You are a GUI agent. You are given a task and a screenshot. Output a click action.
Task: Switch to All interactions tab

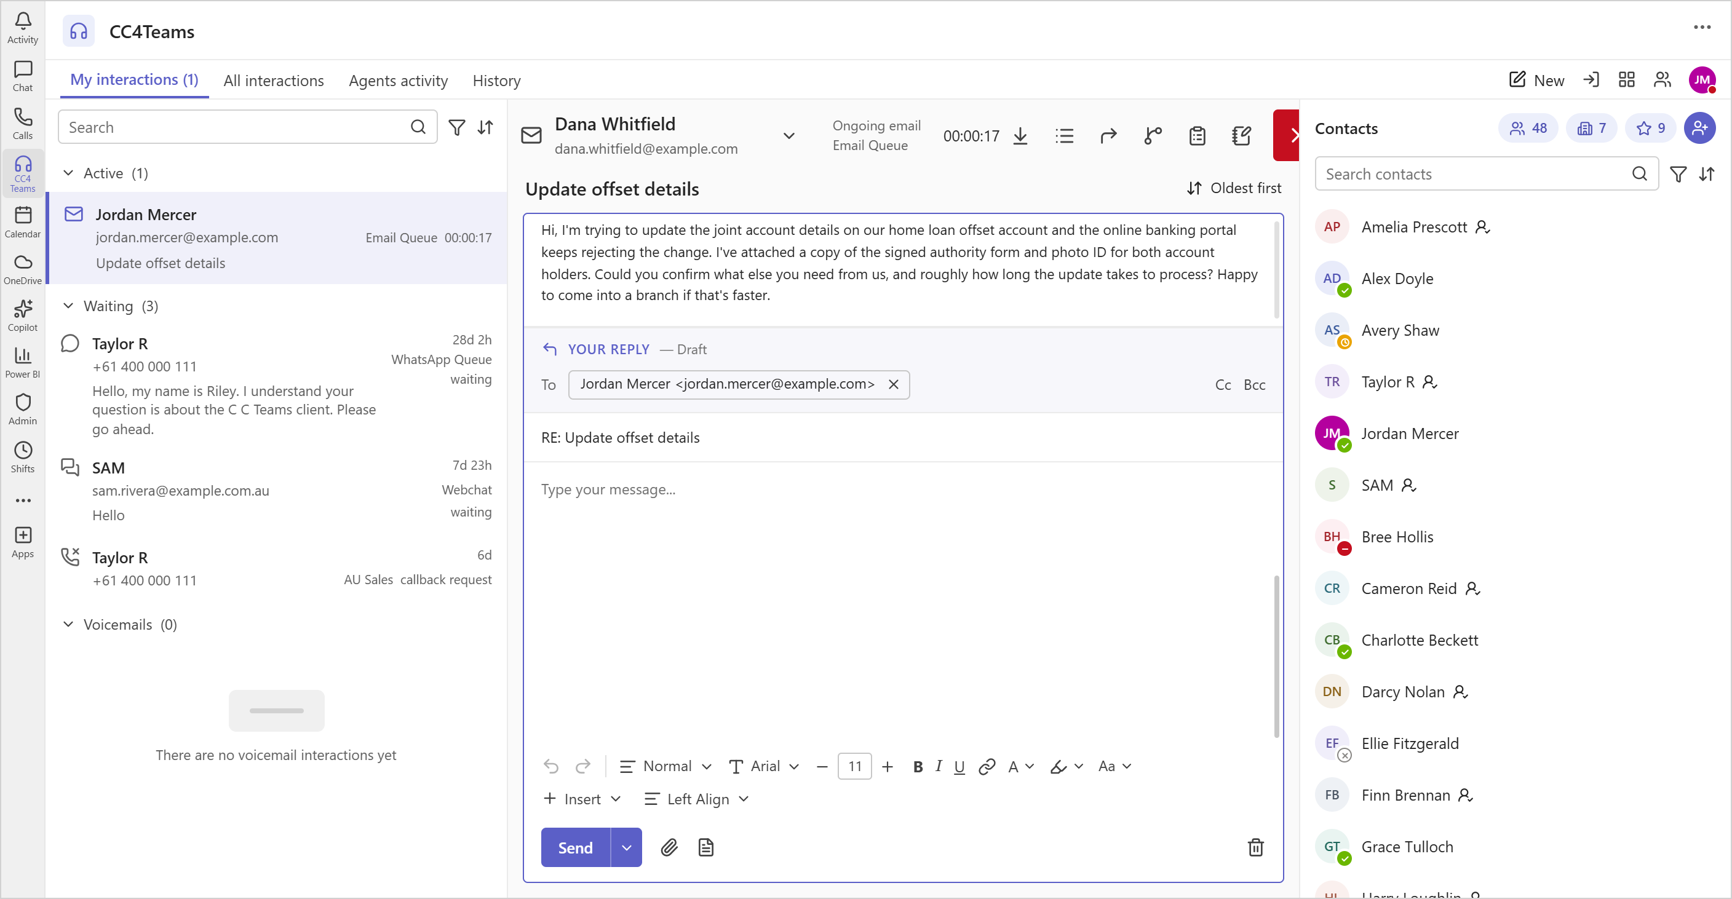coord(273,81)
